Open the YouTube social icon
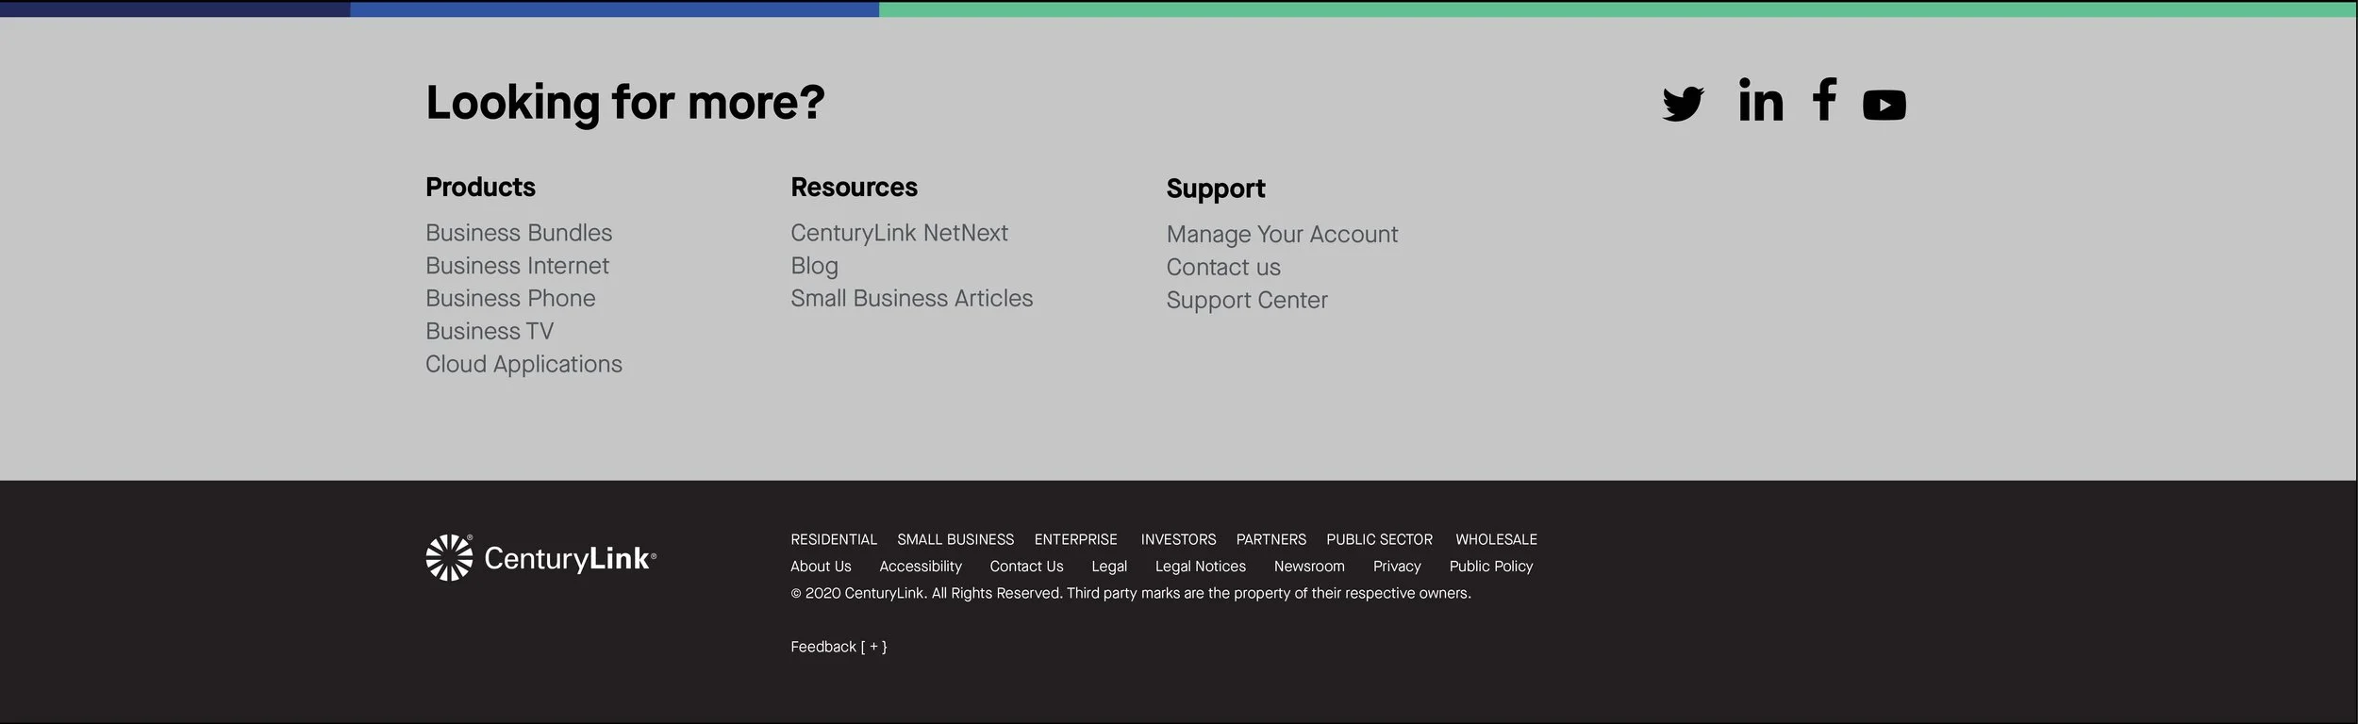Screen dimensions: 2358x724 point(1885,105)
